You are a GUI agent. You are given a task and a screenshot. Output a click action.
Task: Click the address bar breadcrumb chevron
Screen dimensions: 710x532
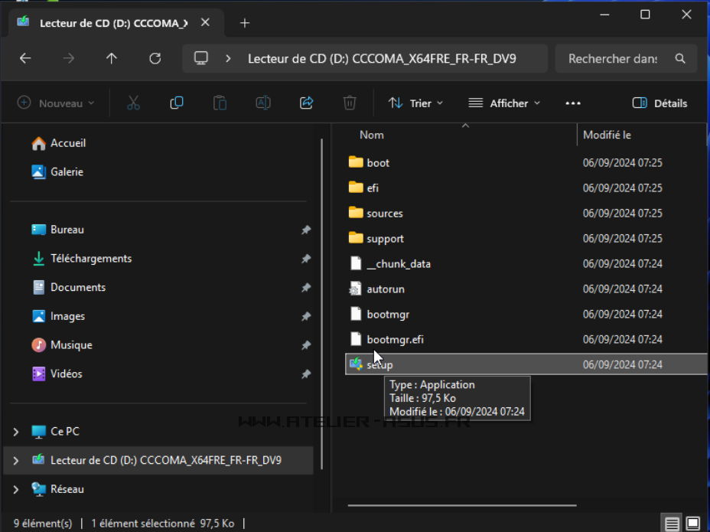pos(228,58)
